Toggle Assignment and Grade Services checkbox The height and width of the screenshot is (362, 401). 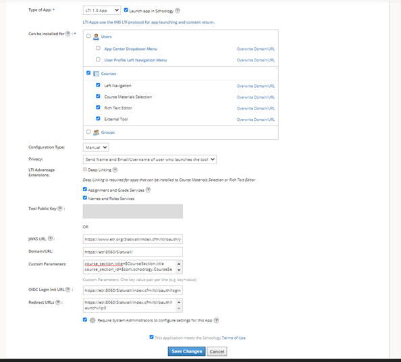click(85, 189)
